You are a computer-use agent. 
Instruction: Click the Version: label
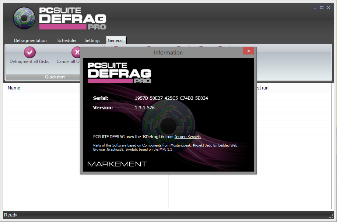pyautogui.click(x=103, y=108)
